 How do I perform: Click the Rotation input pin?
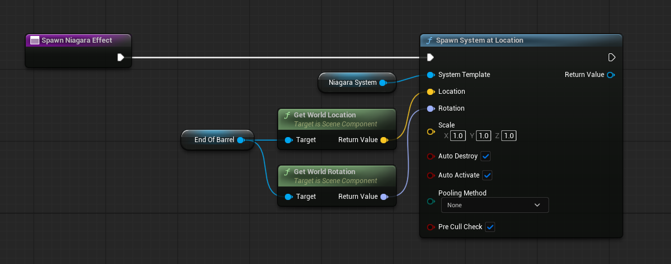point(430,108)
